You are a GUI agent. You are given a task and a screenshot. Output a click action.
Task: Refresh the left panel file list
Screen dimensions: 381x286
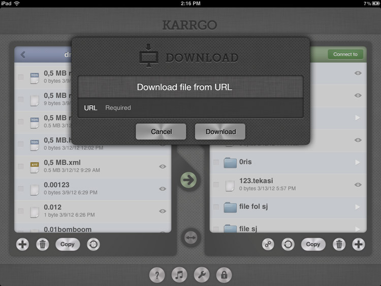coord(93,244)
